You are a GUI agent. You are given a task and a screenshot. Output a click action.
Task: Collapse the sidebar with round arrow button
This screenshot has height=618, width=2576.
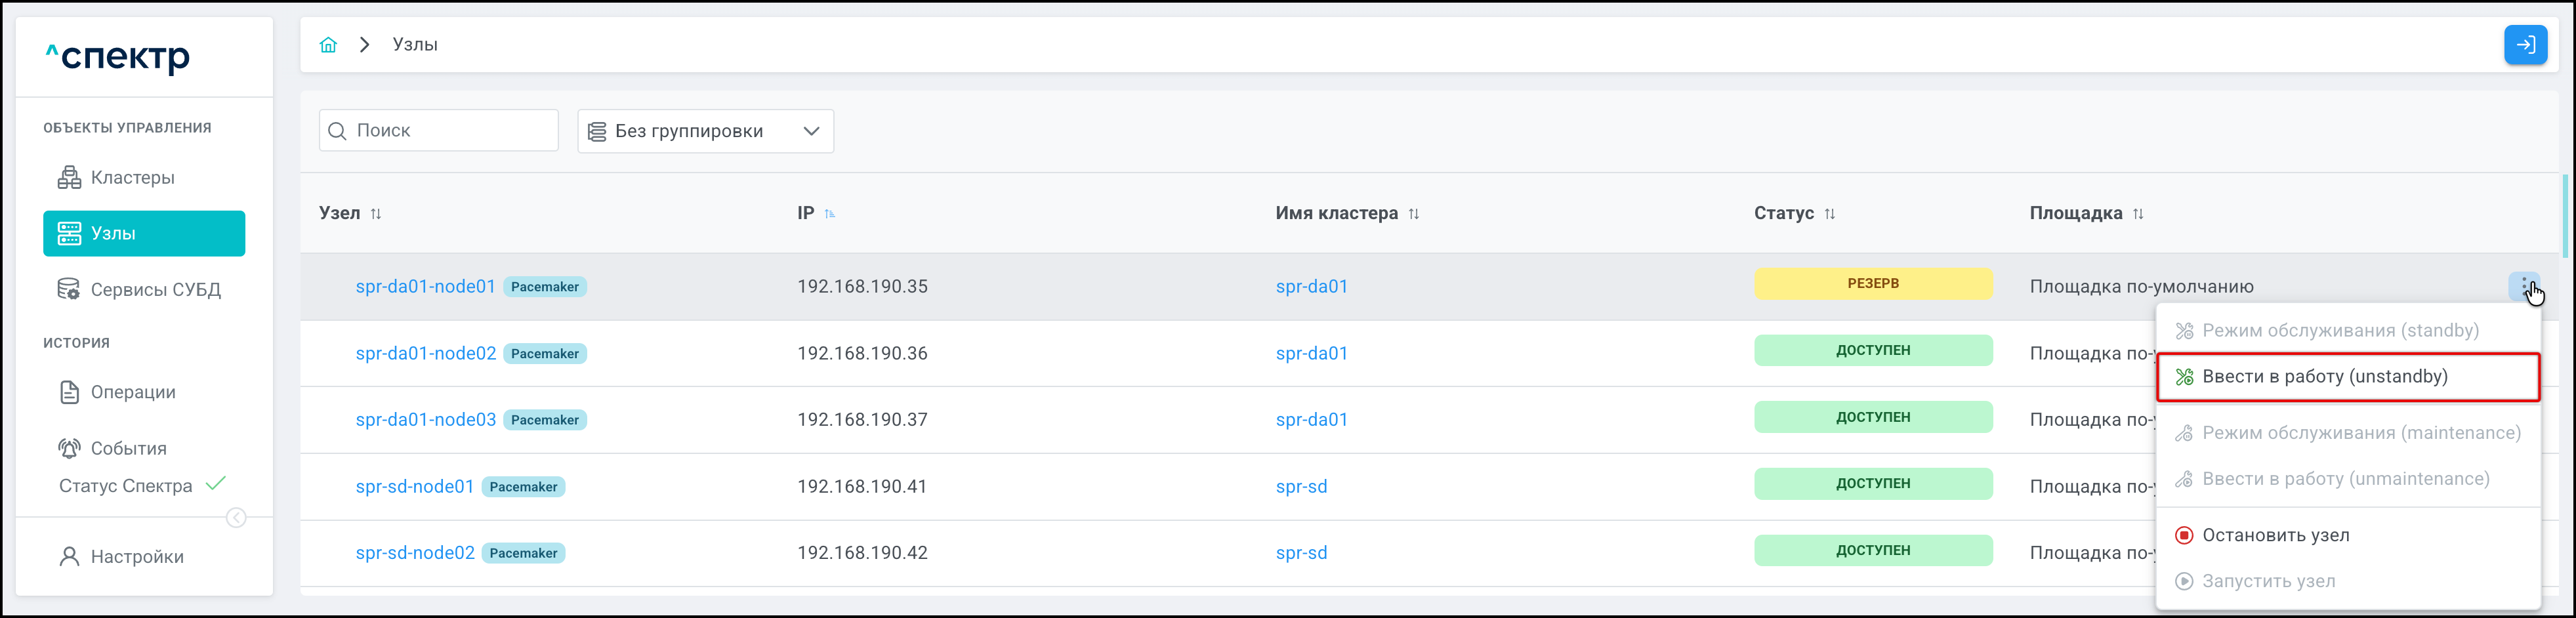pos(236,518)
